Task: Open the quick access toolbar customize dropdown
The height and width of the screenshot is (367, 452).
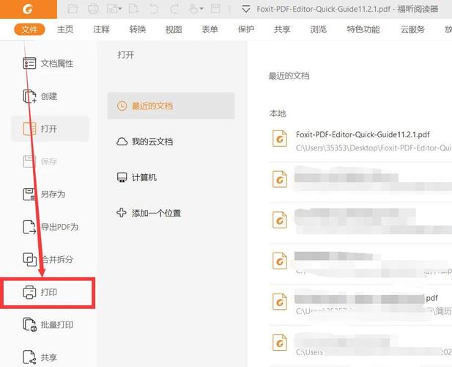Action: point(246,10)
